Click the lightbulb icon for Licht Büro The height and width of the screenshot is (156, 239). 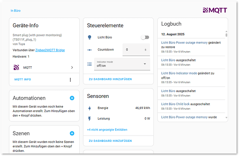(89, 37)
